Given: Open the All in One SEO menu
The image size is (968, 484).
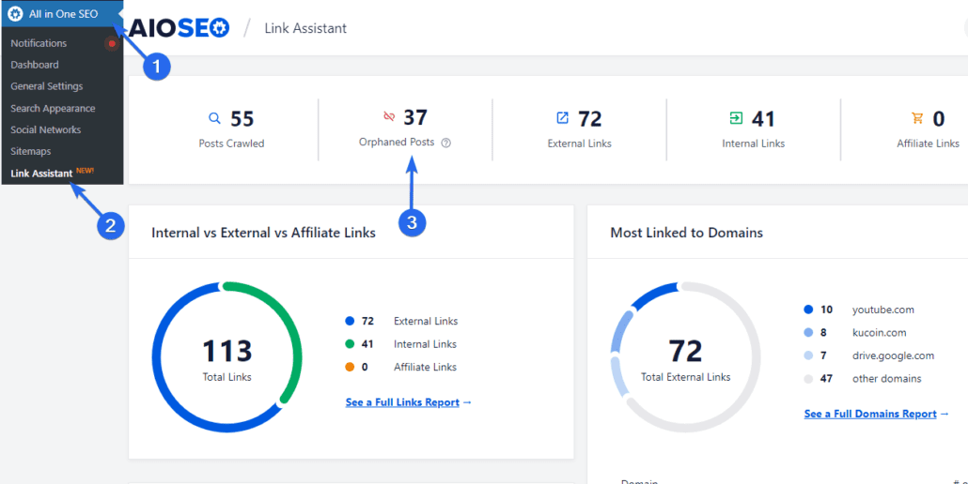Looking at the screenshot, I should coord(62,13).
